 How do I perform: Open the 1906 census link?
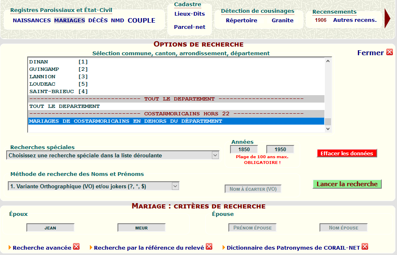point(321,20)
